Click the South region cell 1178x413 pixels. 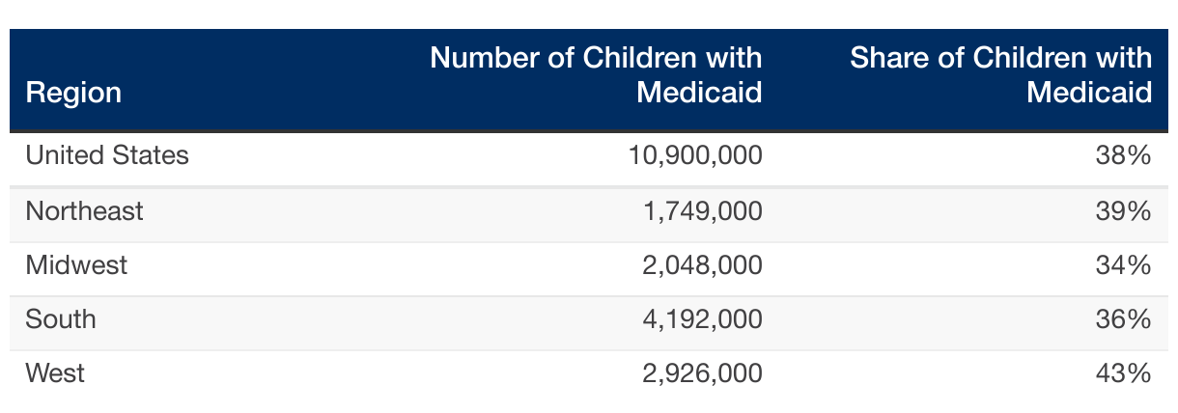click(61, 318)
